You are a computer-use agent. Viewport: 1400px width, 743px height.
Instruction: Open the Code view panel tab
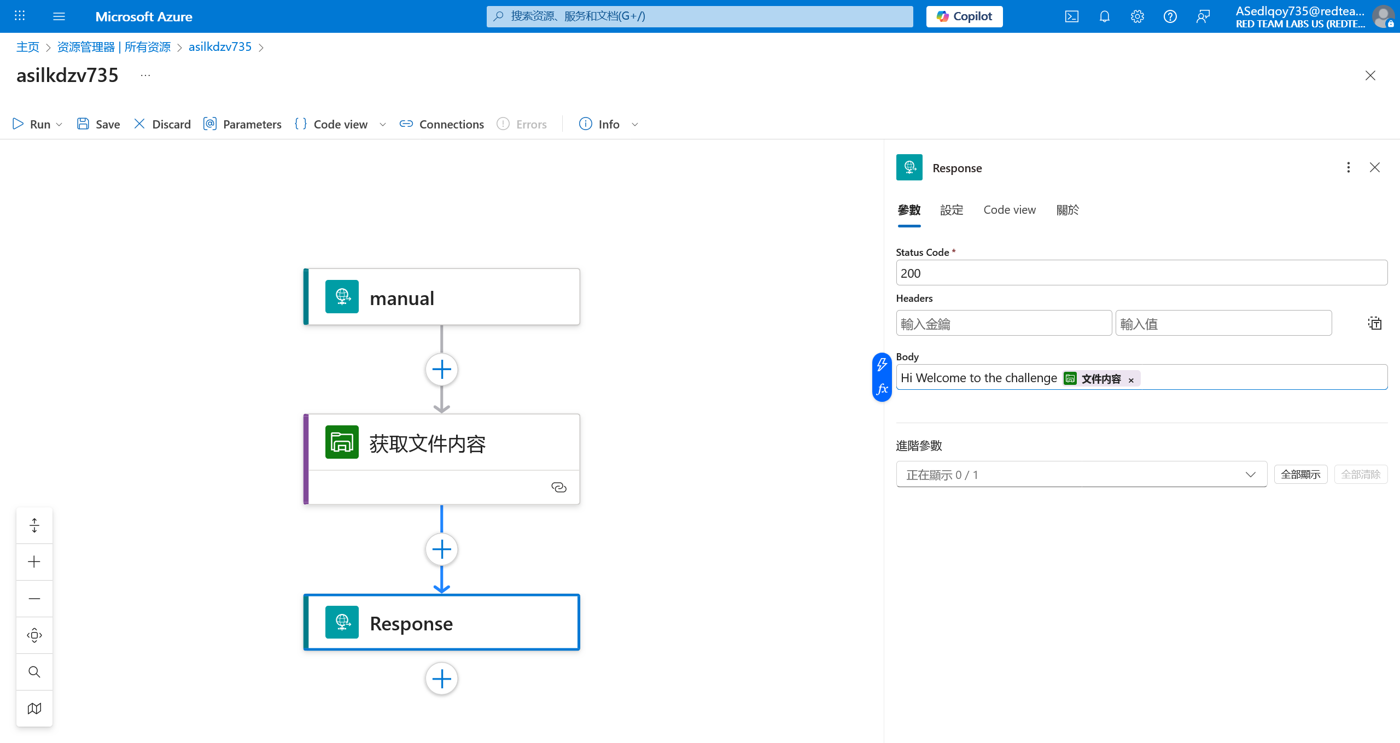(1009, 210)
